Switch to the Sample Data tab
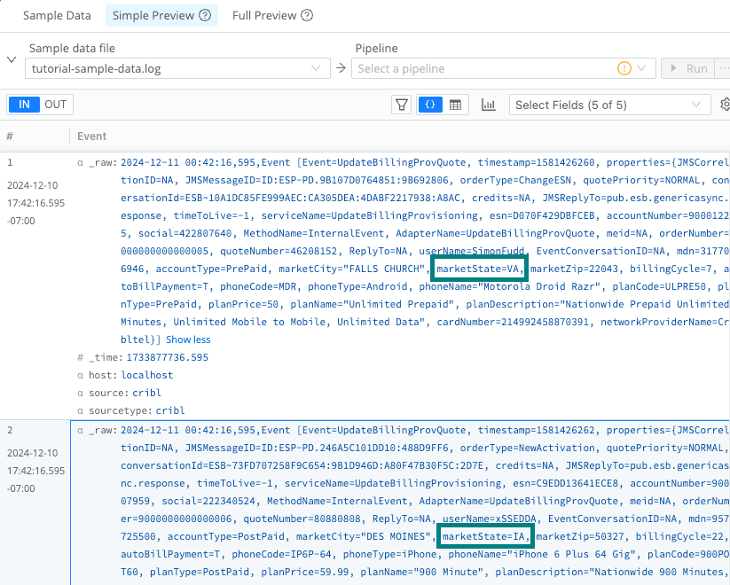The width and height of the screenshot is (730, 585). 57,16
